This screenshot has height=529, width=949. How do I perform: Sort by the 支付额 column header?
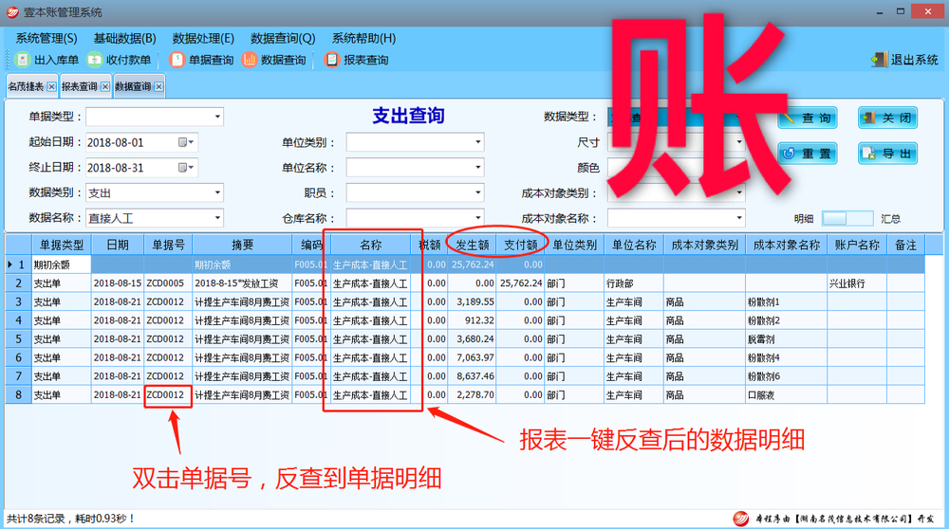(x=520, y=245)
